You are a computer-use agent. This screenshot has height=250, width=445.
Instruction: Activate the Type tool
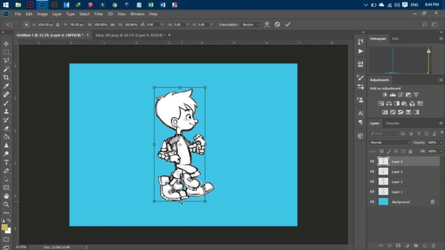[6, 163]
